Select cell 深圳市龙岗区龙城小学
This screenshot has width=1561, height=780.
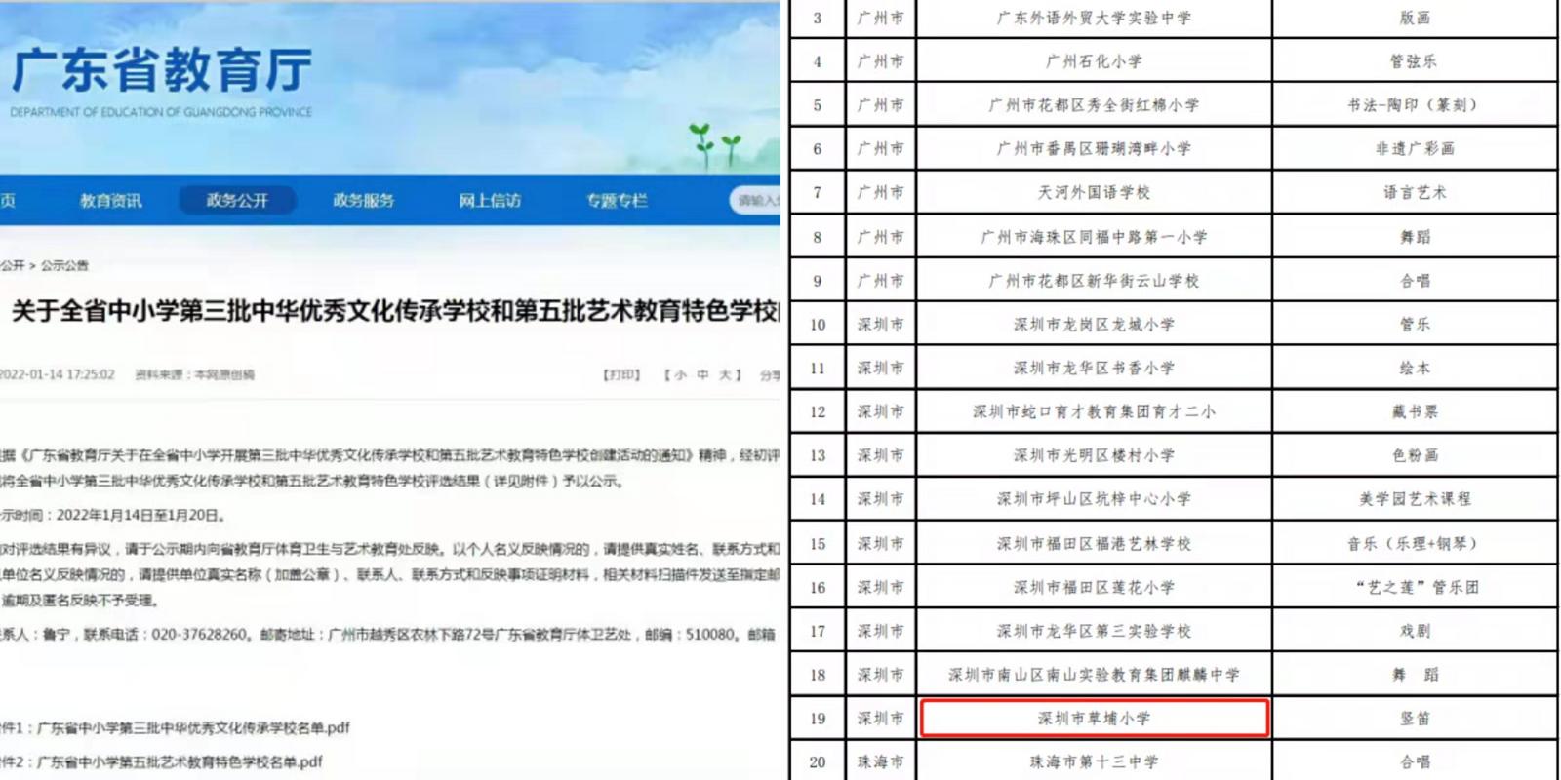click(x=1094, y=325)
